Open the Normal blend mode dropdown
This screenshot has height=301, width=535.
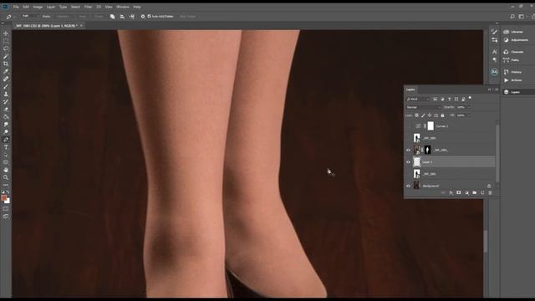coord(423,107)
